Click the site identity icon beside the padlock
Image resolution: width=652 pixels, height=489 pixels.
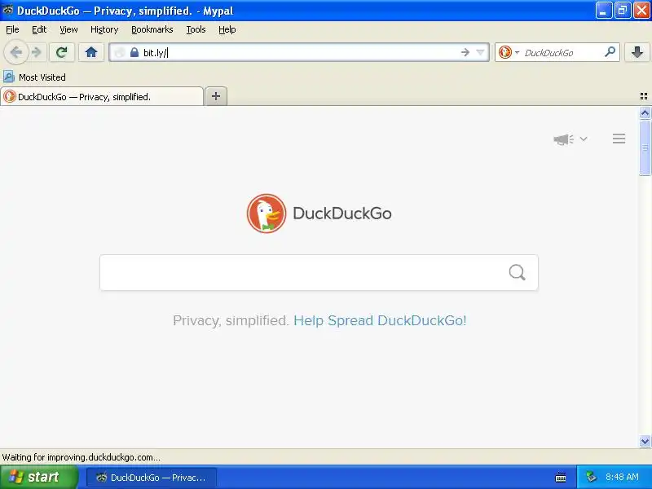point(120,52)
